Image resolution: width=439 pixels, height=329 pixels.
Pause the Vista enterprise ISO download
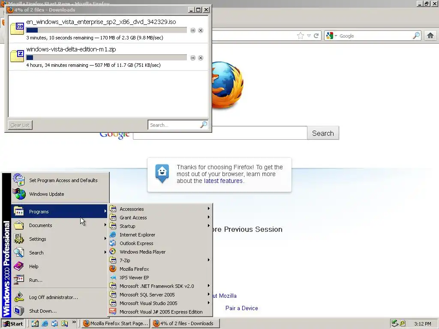[192, 30]
